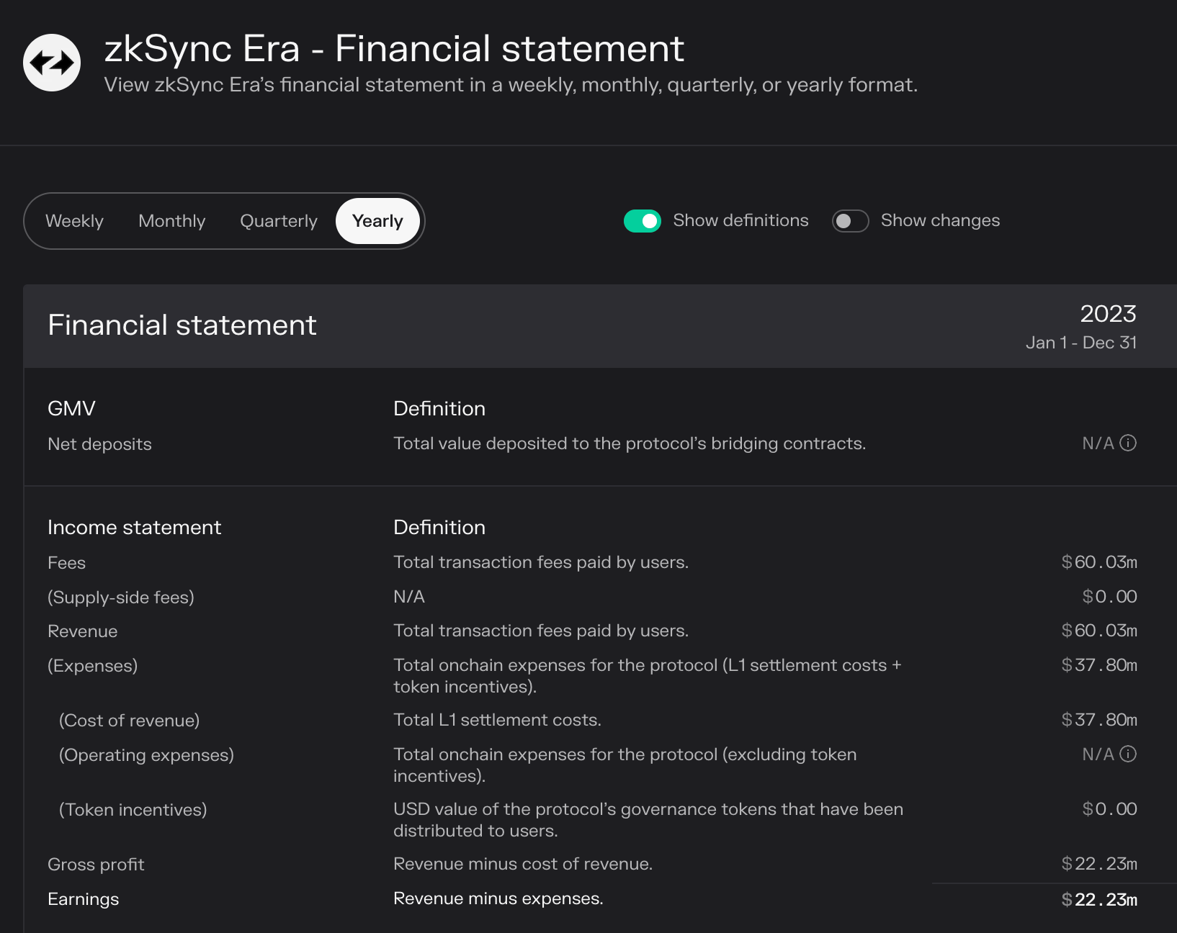Click the Supply-side fees value $0.00
The image size is (1177, 933).
point(1109,597)
